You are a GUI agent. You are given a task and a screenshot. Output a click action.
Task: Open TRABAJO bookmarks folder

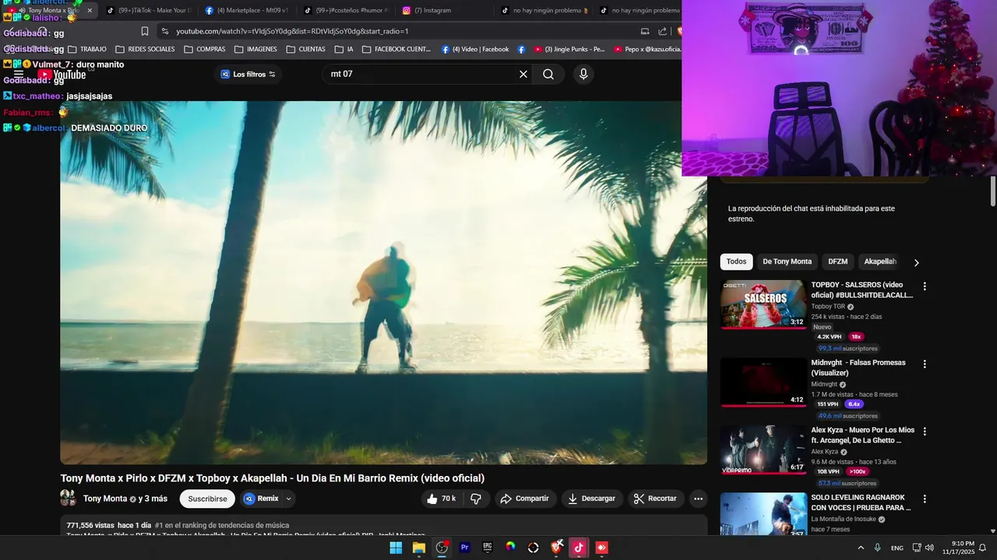(x=86, y=49)
